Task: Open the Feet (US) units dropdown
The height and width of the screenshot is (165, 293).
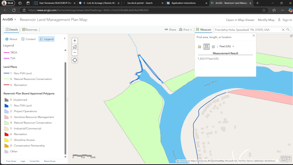Action: (227, 46)
